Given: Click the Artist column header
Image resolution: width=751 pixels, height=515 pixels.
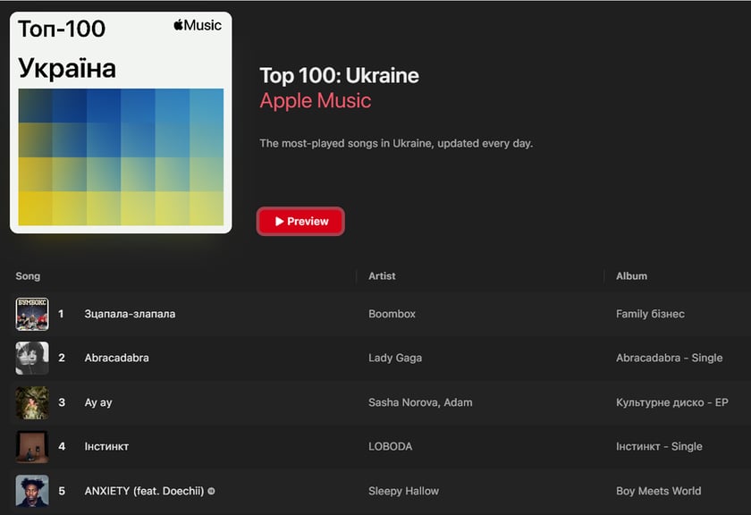Looking at the screenshot, I should [382, 276].
